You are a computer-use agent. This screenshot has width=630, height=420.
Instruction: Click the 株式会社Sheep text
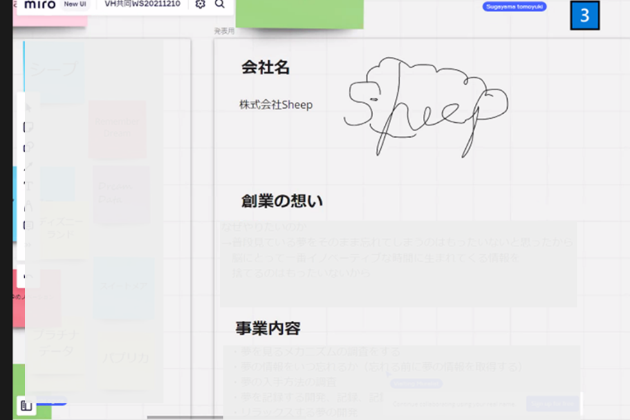276,105
